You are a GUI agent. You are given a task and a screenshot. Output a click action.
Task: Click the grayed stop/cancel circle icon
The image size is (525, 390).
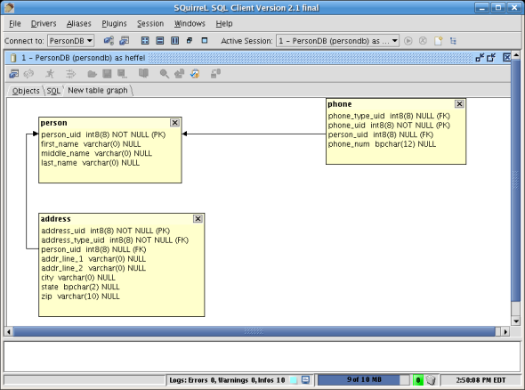tap(423, 41)
